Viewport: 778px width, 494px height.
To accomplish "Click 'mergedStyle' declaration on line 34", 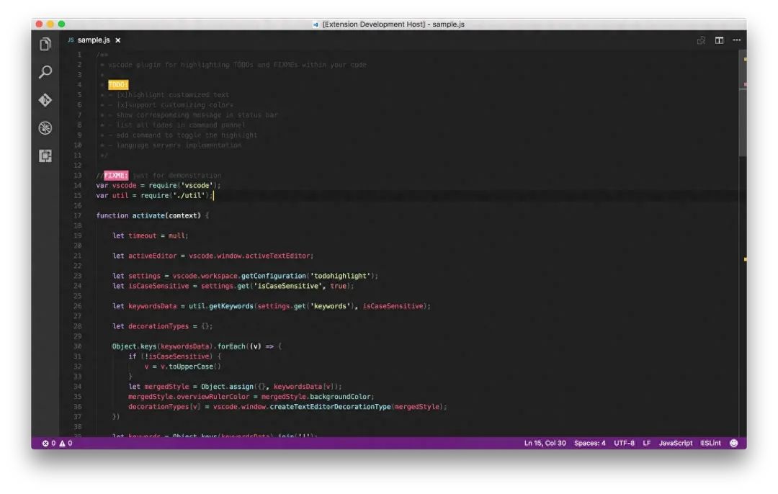I will (x=166, y=387).
